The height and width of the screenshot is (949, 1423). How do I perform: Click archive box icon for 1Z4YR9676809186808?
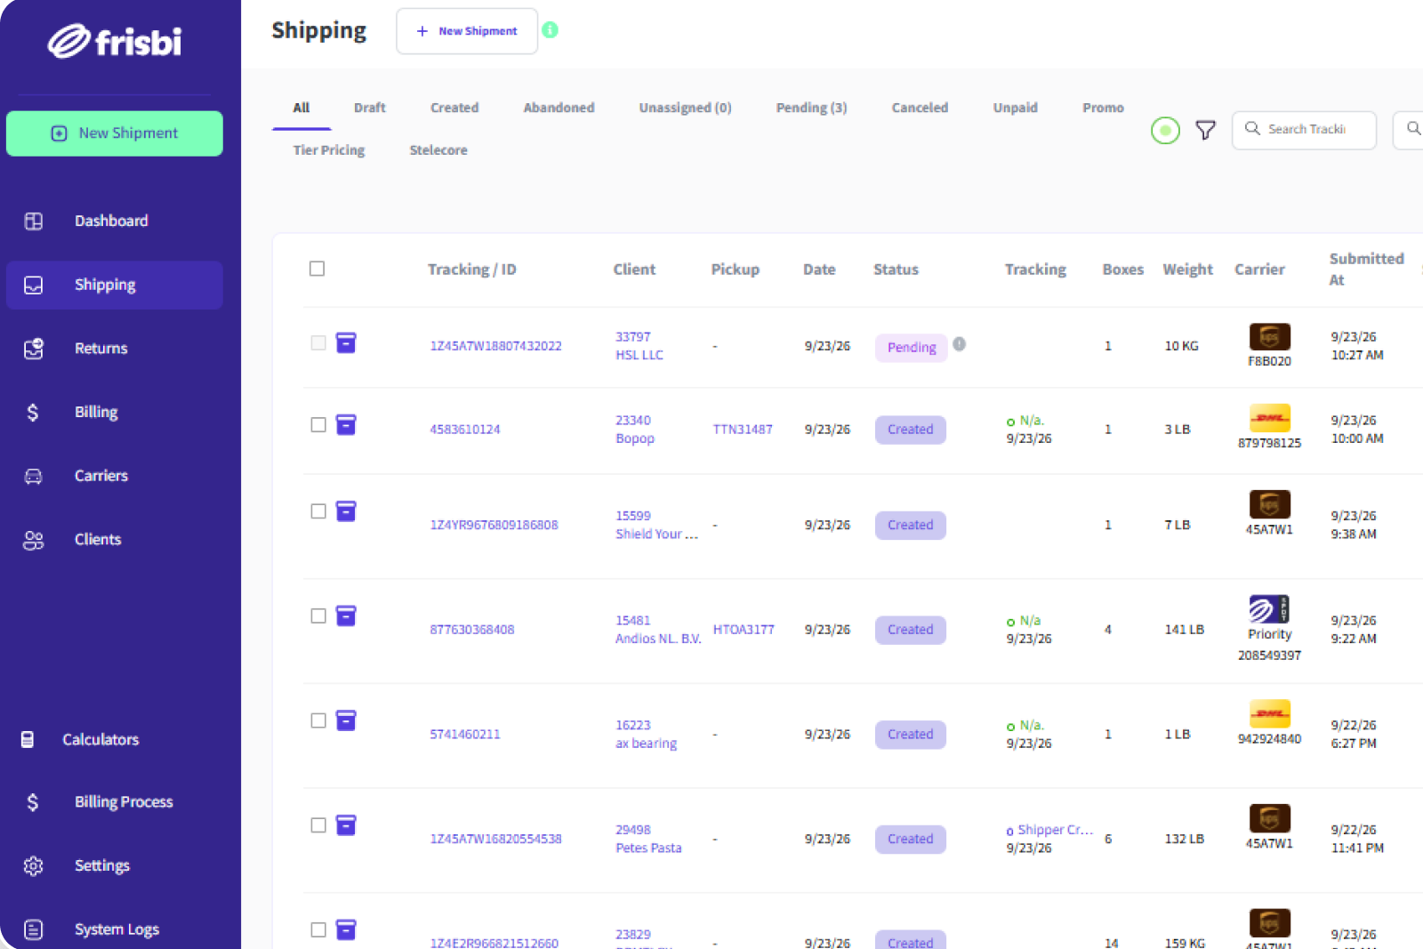(346, 511)
